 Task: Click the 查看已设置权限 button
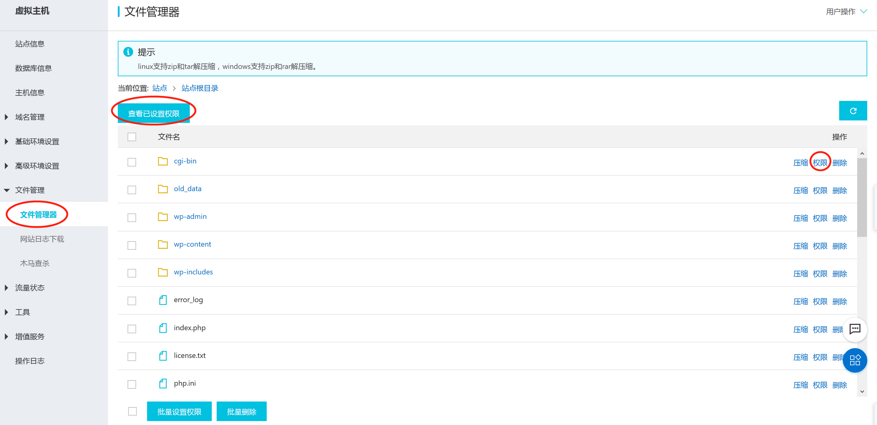pyautogui.click(x=153, y=113)
